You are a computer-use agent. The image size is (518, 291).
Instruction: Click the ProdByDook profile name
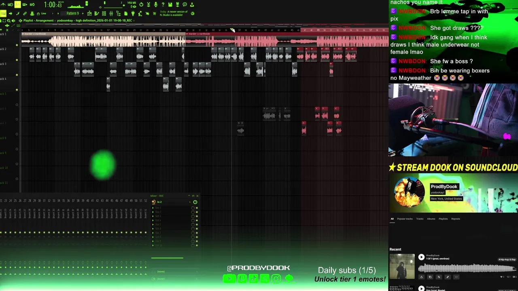point(444,186)
